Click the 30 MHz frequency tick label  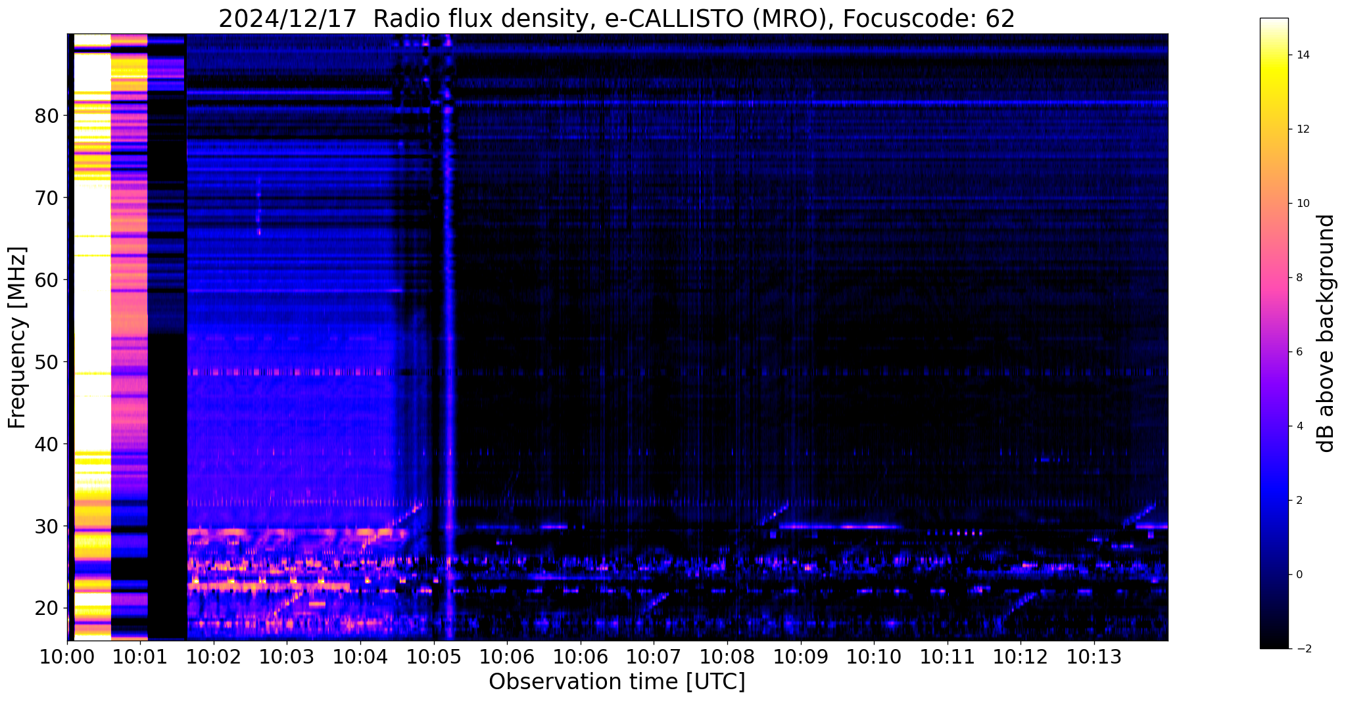tap(47, 526)
